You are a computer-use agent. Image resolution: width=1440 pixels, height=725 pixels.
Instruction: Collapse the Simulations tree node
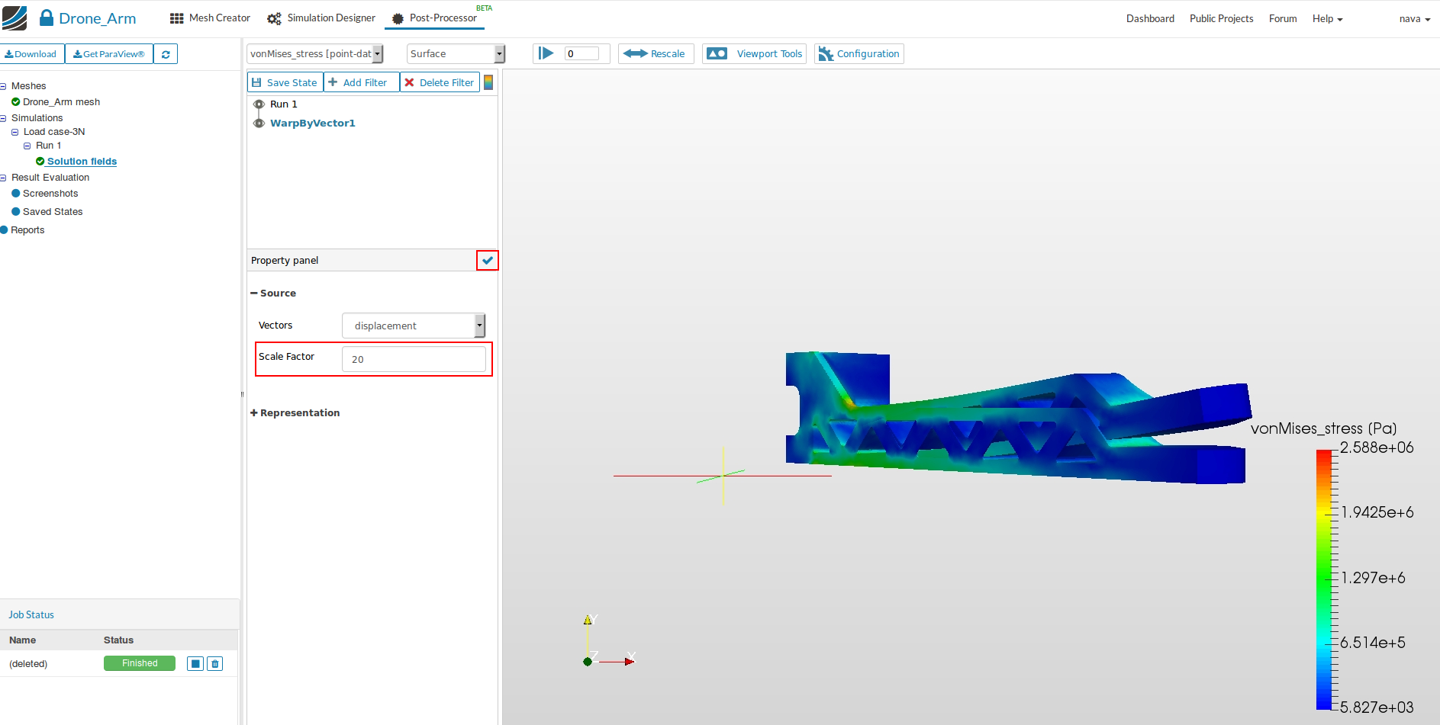point(3,119)
